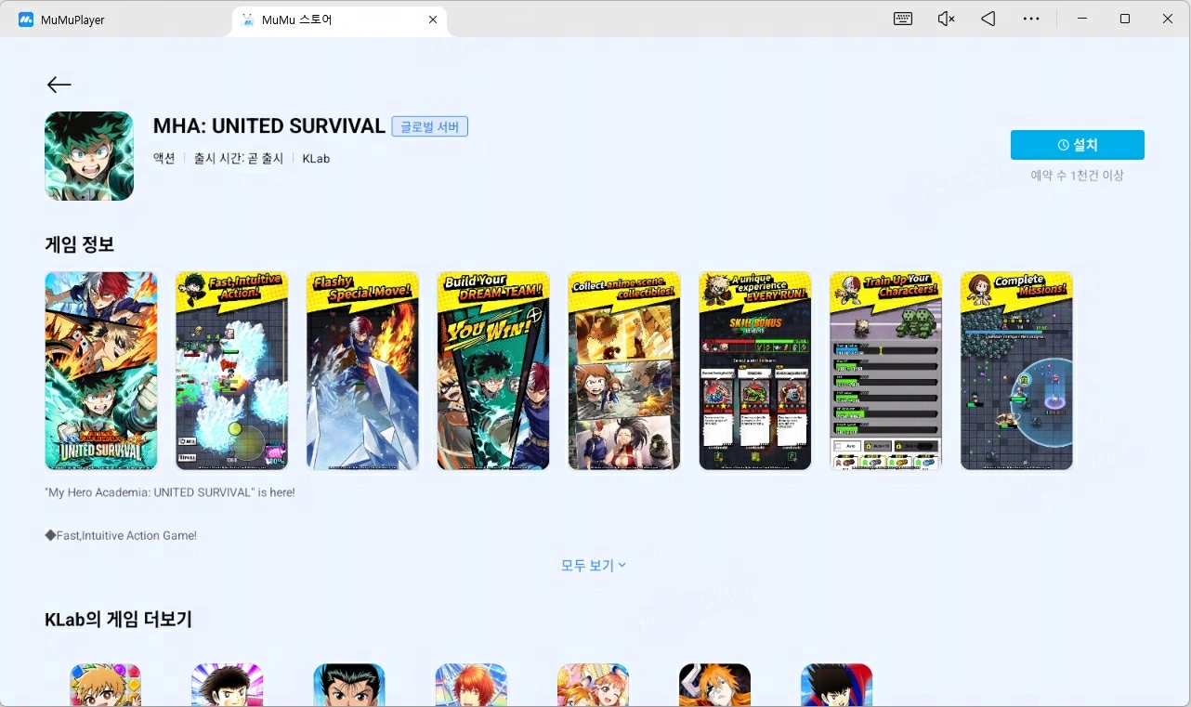Open the seventh KLab game icon, red-blue jersey
Screen dimensions: 1191x707
836,686
